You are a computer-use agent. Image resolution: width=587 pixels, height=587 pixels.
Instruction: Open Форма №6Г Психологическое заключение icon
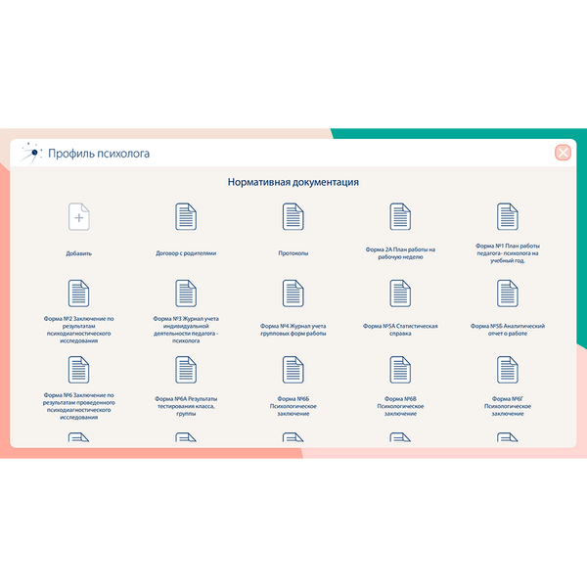(x=507, y=370)
